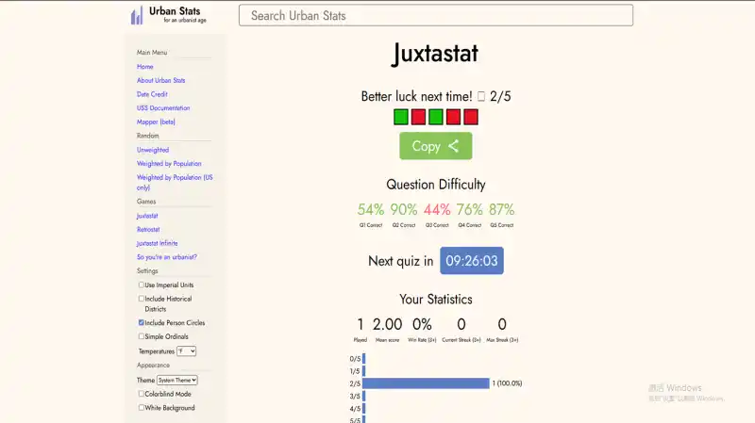
Task: Enable Use Imperial Units checkbox
Action: [x=141, y=285]
